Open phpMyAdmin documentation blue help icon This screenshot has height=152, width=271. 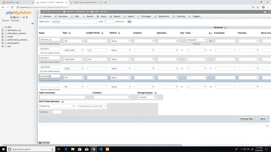tap(17, 17)
